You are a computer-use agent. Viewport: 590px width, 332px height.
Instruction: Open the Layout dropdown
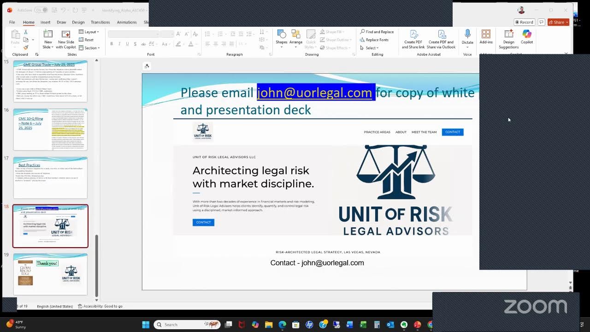[x=89, y=32]
